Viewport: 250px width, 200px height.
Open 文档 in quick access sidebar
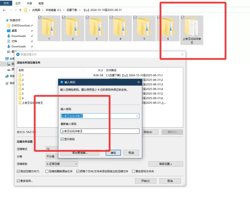pyautogui.click(x=14, y=41)
